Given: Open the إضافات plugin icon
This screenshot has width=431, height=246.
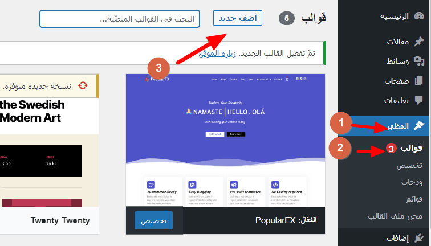Looking at the screenshot, I should click(419, 238).
